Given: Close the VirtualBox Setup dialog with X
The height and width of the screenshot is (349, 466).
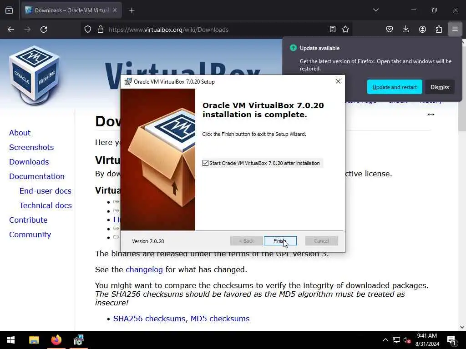Looking at the screenshot, I should coord(338,81).
